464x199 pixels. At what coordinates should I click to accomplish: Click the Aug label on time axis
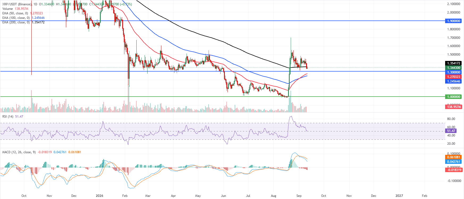point(273,196)
